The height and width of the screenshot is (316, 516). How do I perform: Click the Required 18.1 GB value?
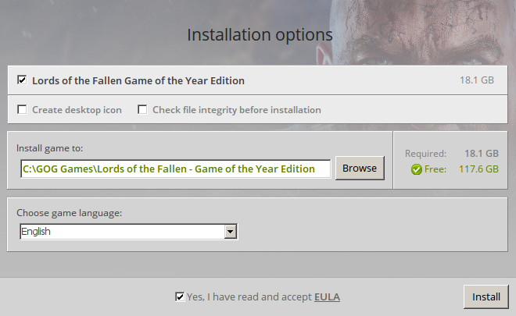482,154
